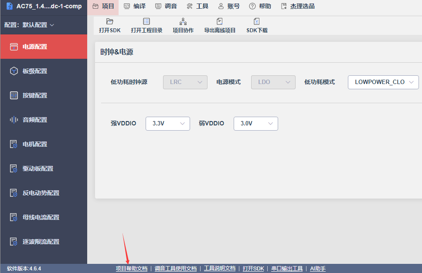
Task: Click the 导出离线项目 export icon
Action: tap(220, 21)
